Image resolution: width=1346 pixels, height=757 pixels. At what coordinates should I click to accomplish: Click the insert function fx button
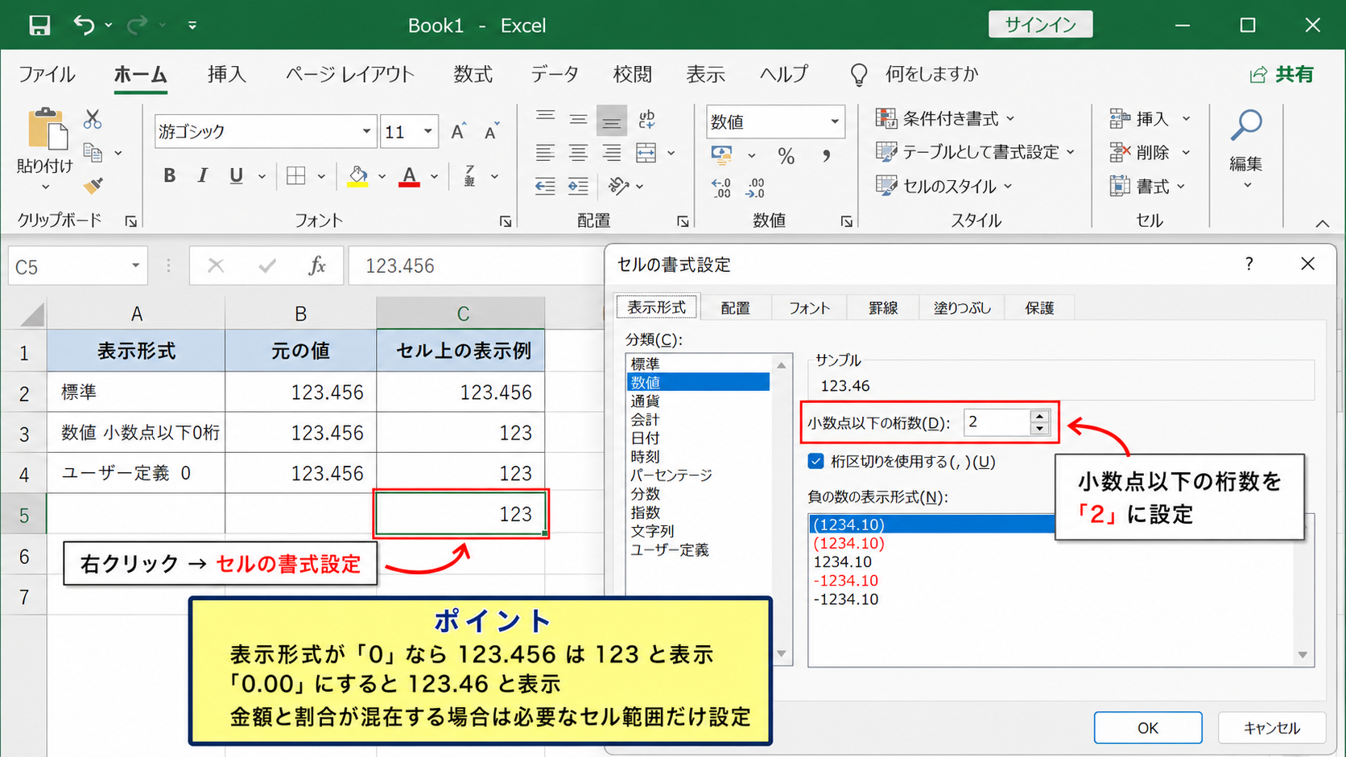click(x=317, y=266)
